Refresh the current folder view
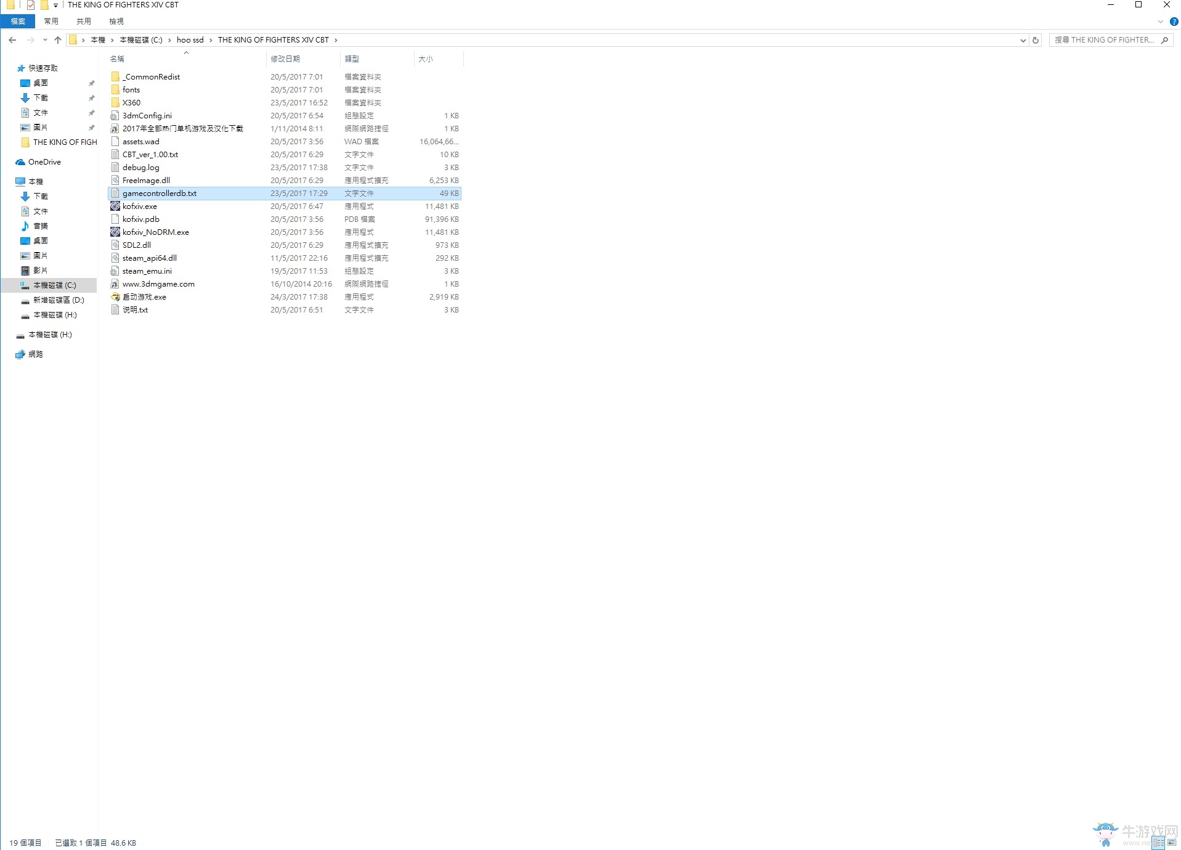Screen dimensions: 1181x850 pyautogui.click(x=1036, y=40)
